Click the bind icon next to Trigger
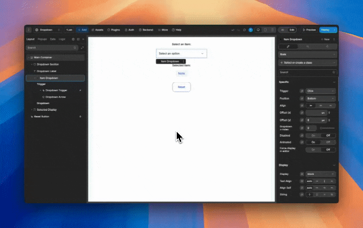Viewport: 363px width, 228px height. [302, 91]
